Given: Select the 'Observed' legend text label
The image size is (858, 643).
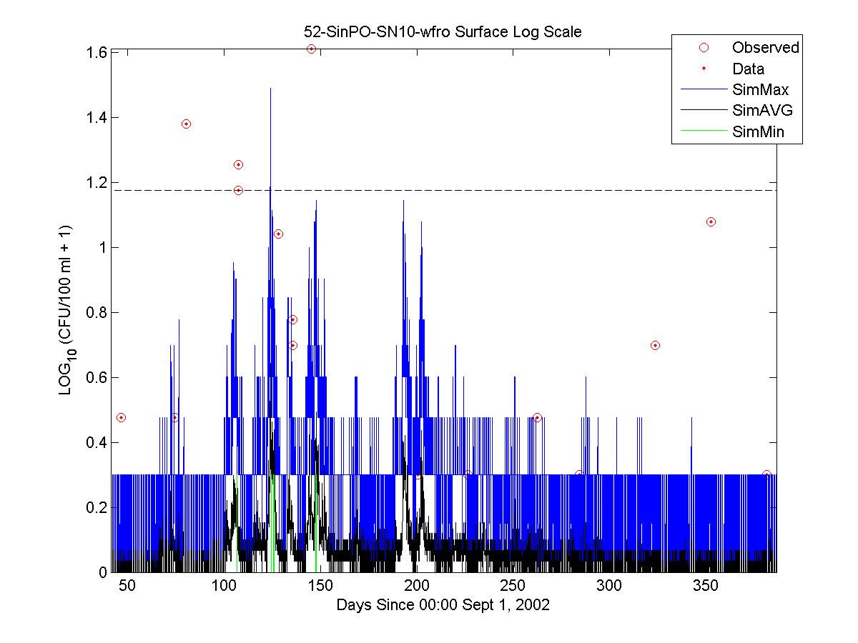Looking at the screenshot, I should (765, 48).
